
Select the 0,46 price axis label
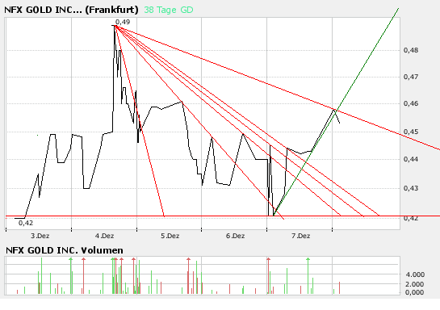point(411,103)
